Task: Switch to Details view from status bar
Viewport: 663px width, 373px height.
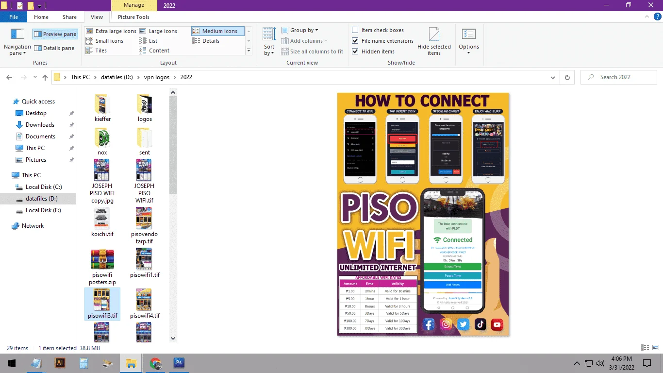Action: 645,348
